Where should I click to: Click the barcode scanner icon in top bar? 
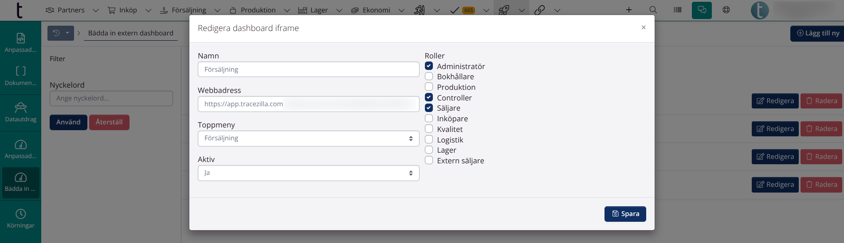coord(677,10)
